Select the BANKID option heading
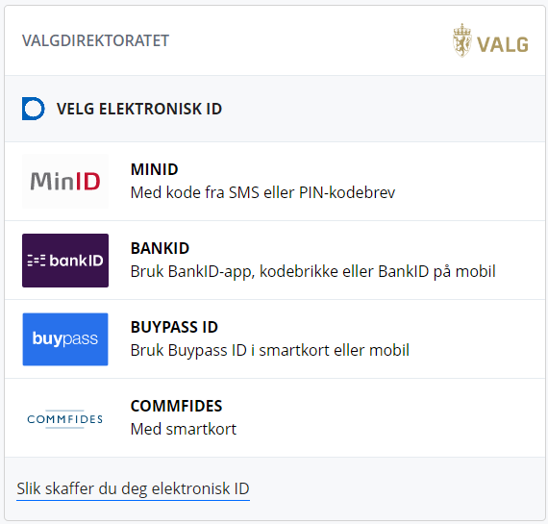 [160, 249]
